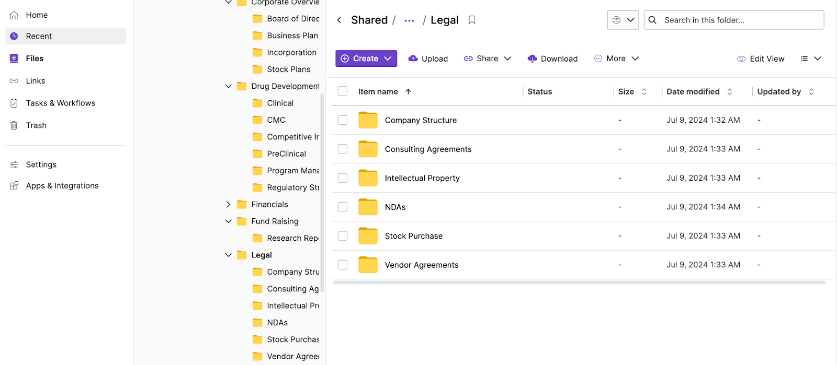This screenshot has width=837, height=365.
Task: Click Edit View button
Action: tap(761, 58)
